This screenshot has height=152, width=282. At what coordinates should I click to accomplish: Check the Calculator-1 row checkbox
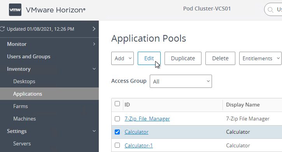pos(117,145)
